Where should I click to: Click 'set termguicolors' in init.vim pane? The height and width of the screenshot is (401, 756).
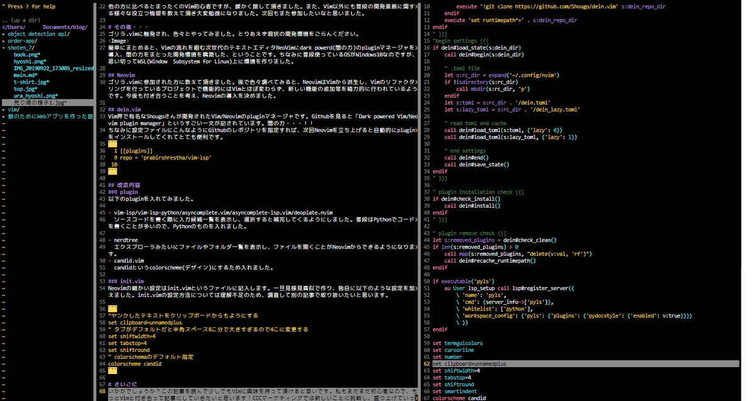[x=458, y=343]
